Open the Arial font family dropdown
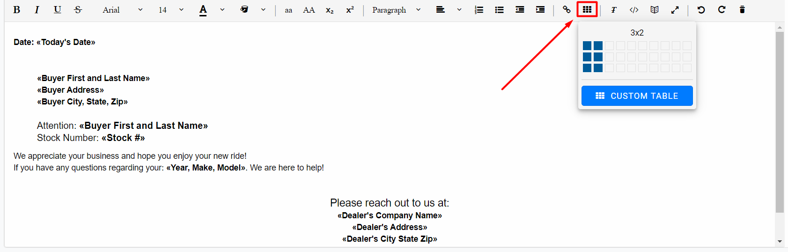This screenshot has width=788, height=252. 123,10
